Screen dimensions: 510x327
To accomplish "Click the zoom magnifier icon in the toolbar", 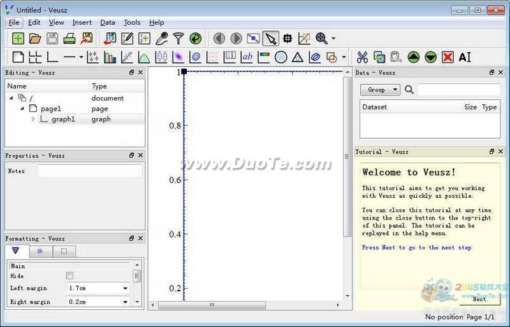I will click(x=321, y=39).
